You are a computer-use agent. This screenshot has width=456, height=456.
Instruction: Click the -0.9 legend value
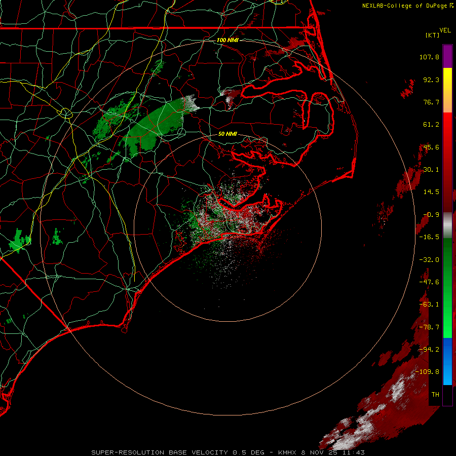tap(431, 215)
